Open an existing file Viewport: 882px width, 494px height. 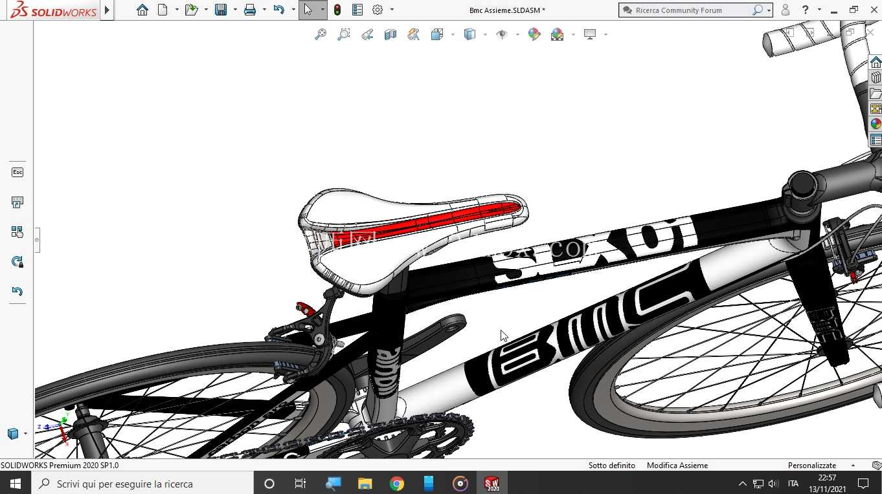coord(191,10)
